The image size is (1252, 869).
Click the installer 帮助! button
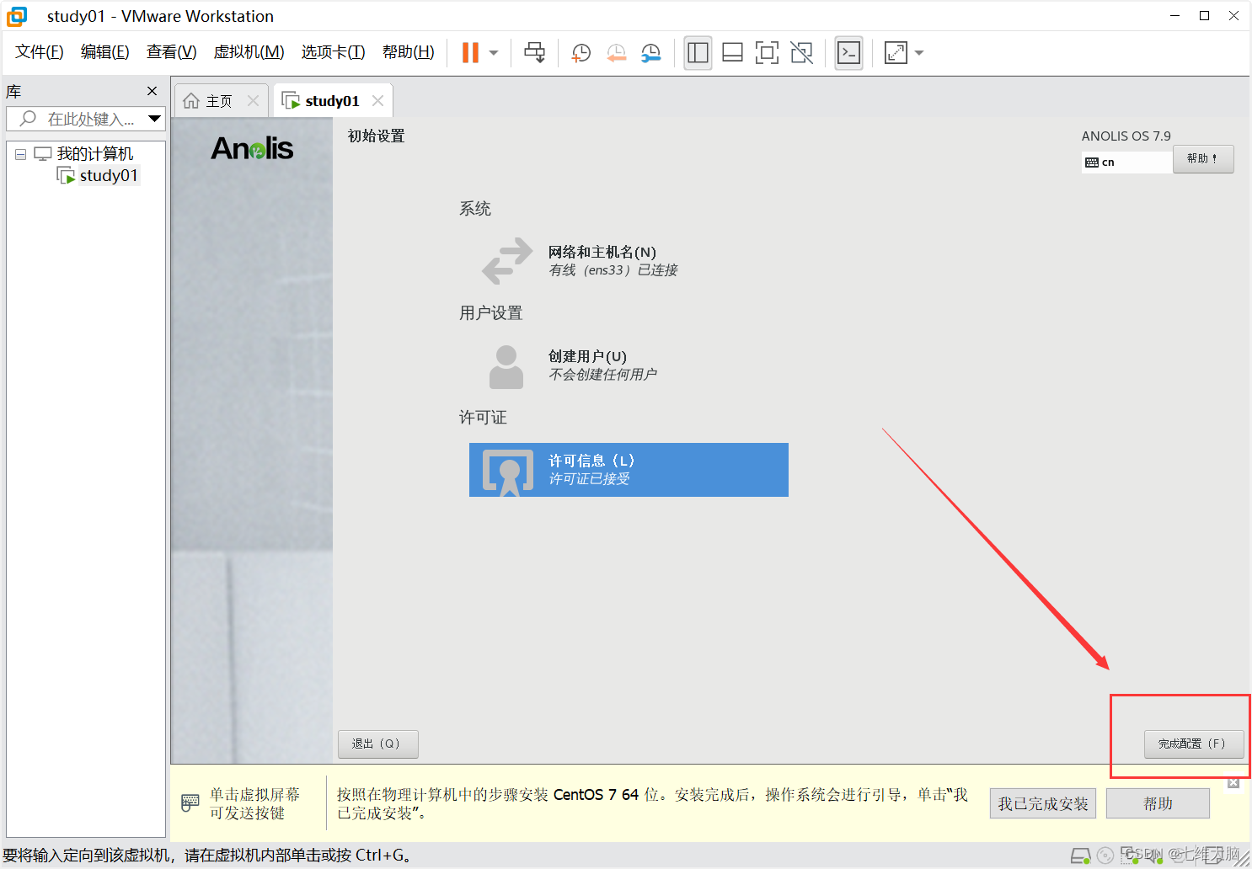(1203, 158)
